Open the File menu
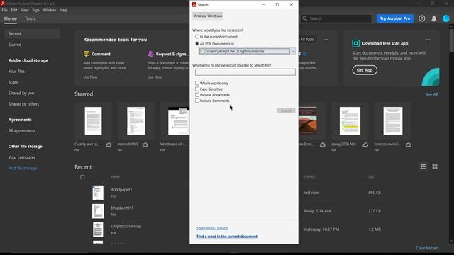 [5, 10]
